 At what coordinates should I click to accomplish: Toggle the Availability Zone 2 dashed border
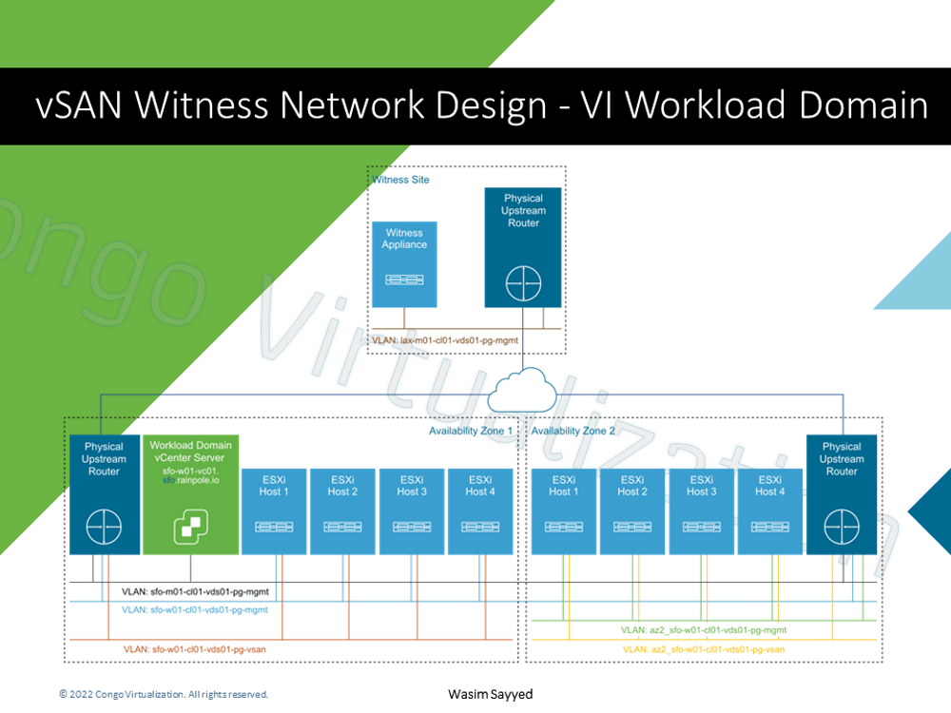point(704,416)
